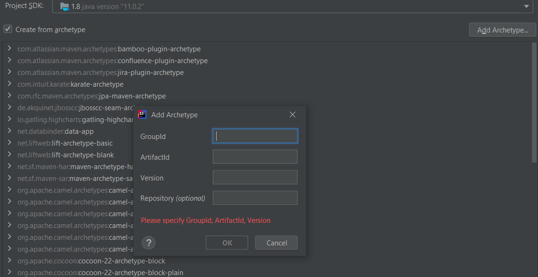Image resolution: width=538 pixels, height=277 pixels.
Task: Click the red 'Please specify GroupId' error message
Action: pyautogui.click(x=205, y=220)
